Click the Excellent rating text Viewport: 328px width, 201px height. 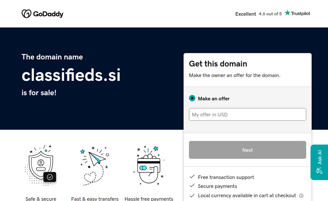pyautogui.click(x=246, y=14)
